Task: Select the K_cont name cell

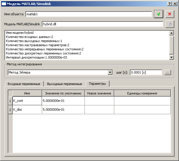Action: (27, 101)
